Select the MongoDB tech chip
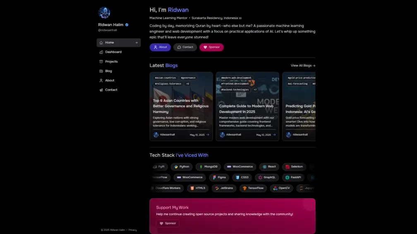Image resolution: width=417 pixels, height=234 pixels. pyautogui.click(x=208, y=167)
